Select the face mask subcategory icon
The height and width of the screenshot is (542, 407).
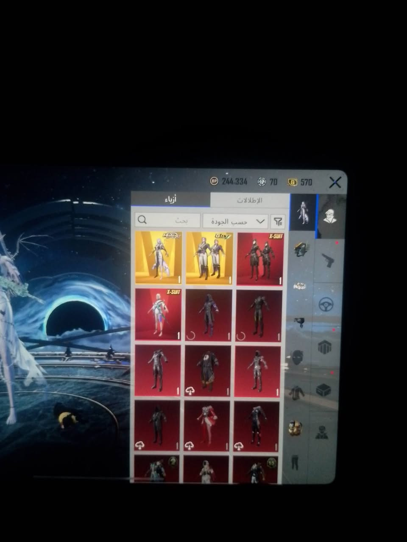coord(297,358)
